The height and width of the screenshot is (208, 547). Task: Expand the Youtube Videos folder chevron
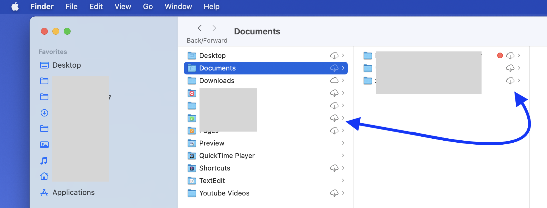pyautogui.click(x=343, y=193)
